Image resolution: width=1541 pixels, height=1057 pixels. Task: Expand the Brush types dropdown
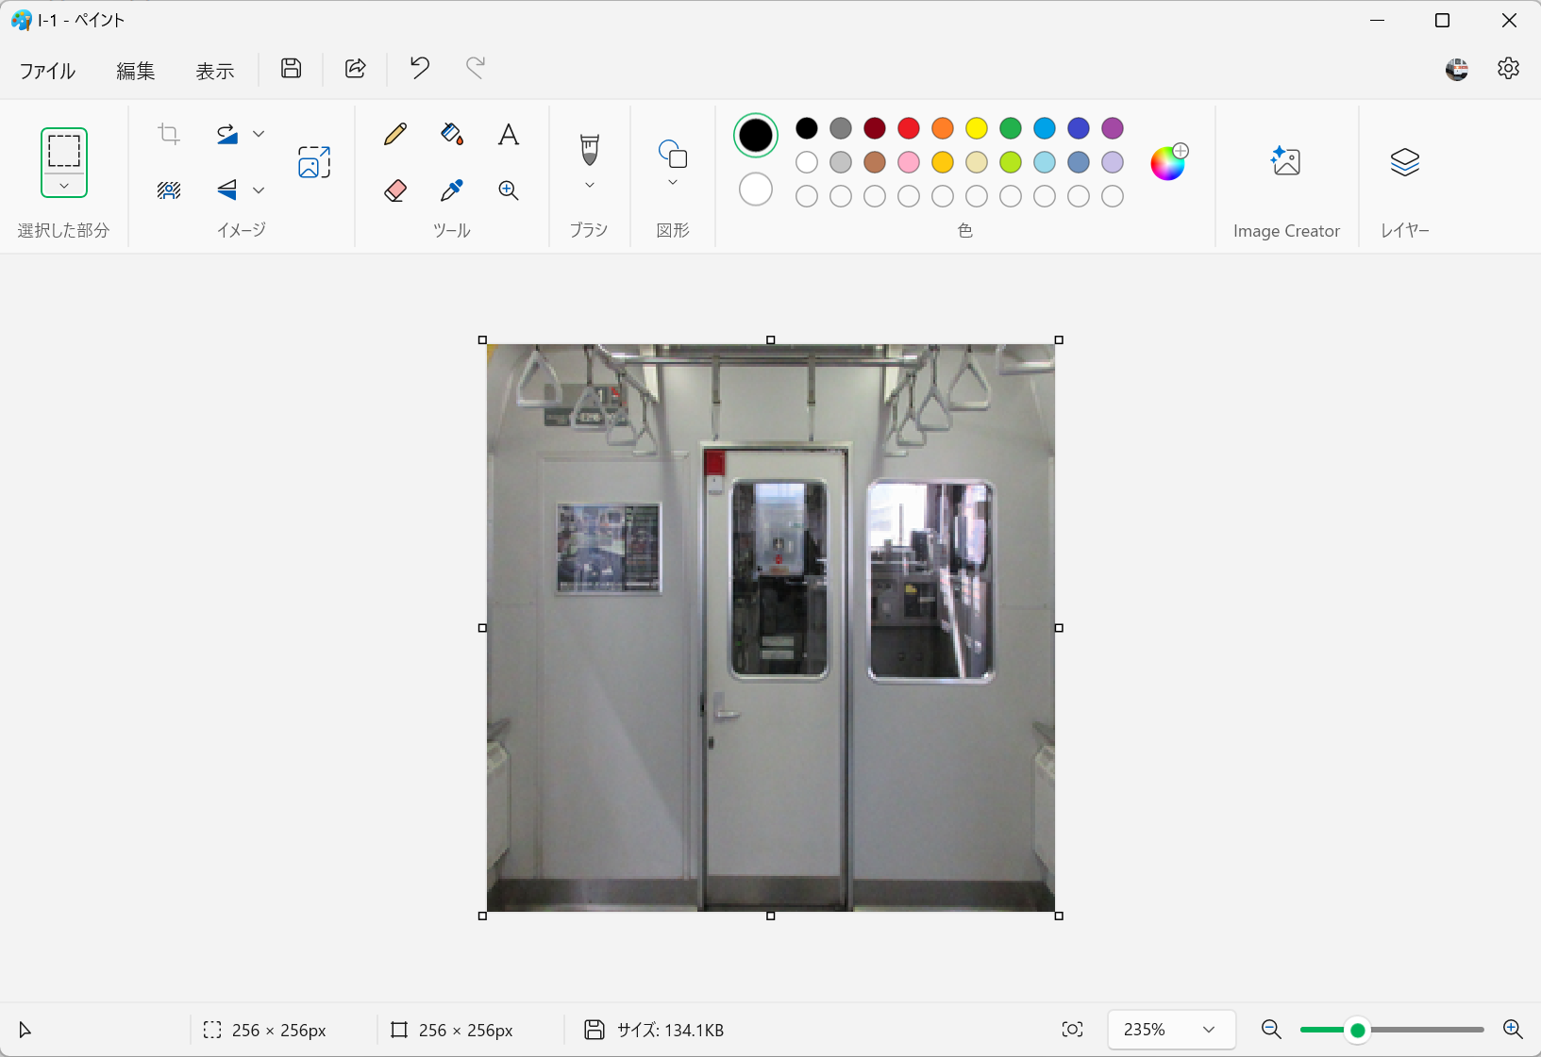[x=590, y=185]
